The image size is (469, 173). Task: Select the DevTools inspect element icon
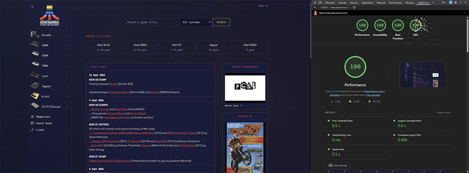point(315,2)
